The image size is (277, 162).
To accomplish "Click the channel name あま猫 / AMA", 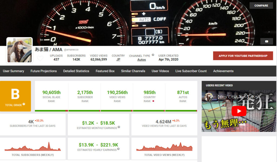I will (x=49, y=50).
